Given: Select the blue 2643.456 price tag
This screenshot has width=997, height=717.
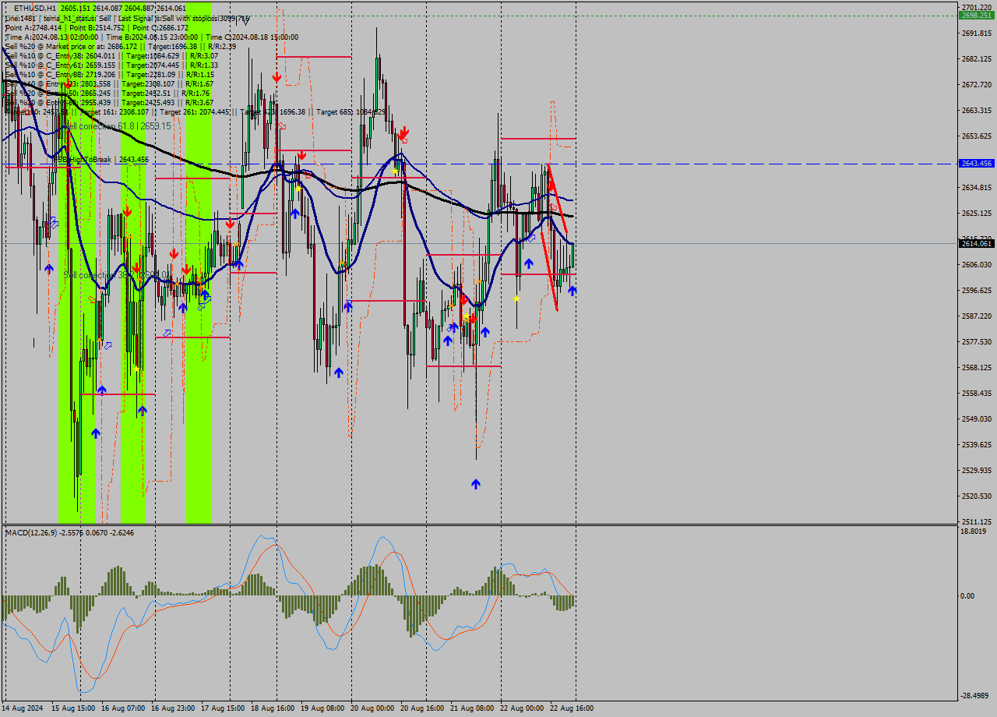Looking at the screenshot, I should coord(977,164).
